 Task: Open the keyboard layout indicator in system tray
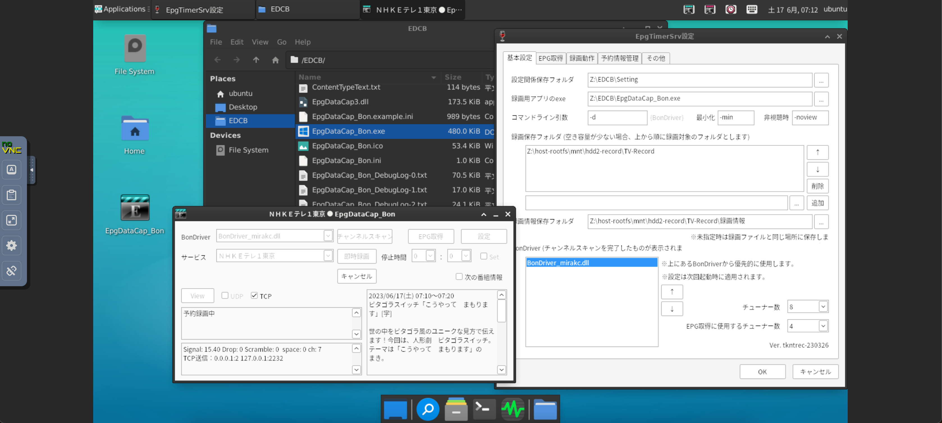coord(752,9)
